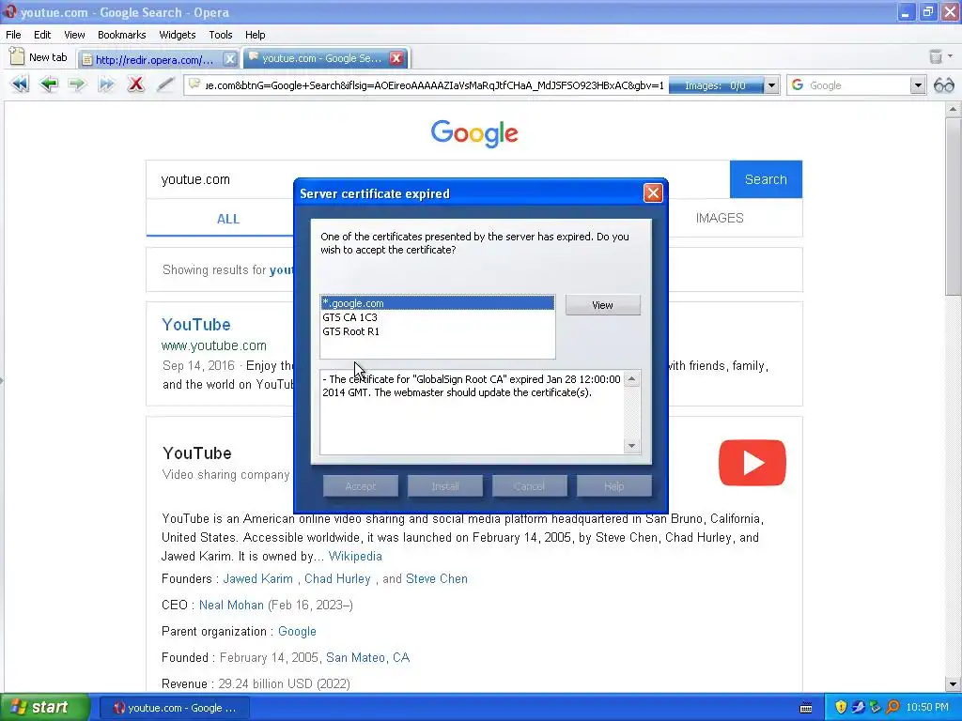Click the www.youtube.com green URL
962x721 pixels.
click(x=214, y=345)
